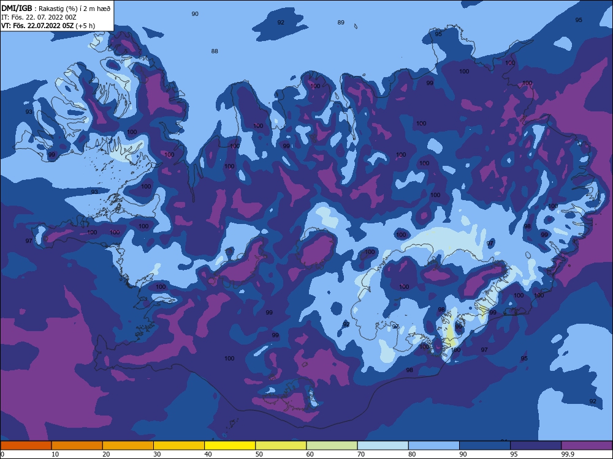The height and width of the screenshot is (459, 613).
Task: Click the '0' label under the legend
Action: coord(2,454)
